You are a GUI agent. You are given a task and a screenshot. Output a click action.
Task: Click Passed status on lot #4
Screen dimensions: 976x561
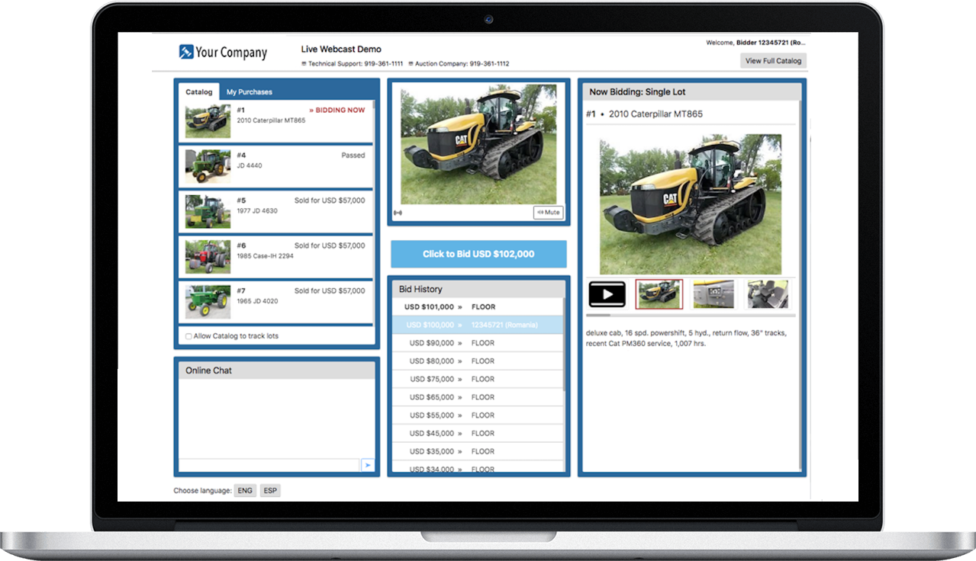click(353, 155)
